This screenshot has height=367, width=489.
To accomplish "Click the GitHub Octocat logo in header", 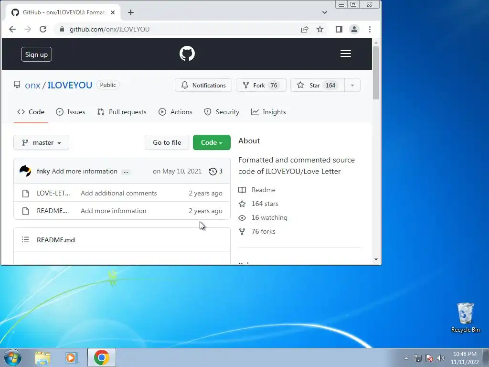I will point(187,54).
